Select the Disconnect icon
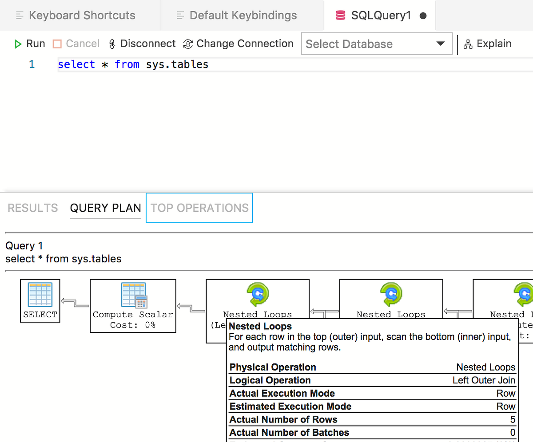This screenshot has width=533, height=442. coord(112,43)
